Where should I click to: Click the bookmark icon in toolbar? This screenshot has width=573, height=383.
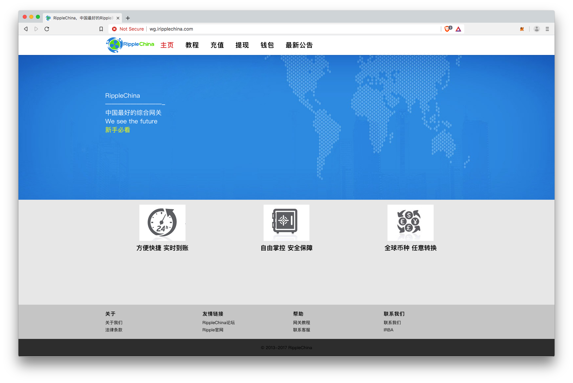point(101,29)
